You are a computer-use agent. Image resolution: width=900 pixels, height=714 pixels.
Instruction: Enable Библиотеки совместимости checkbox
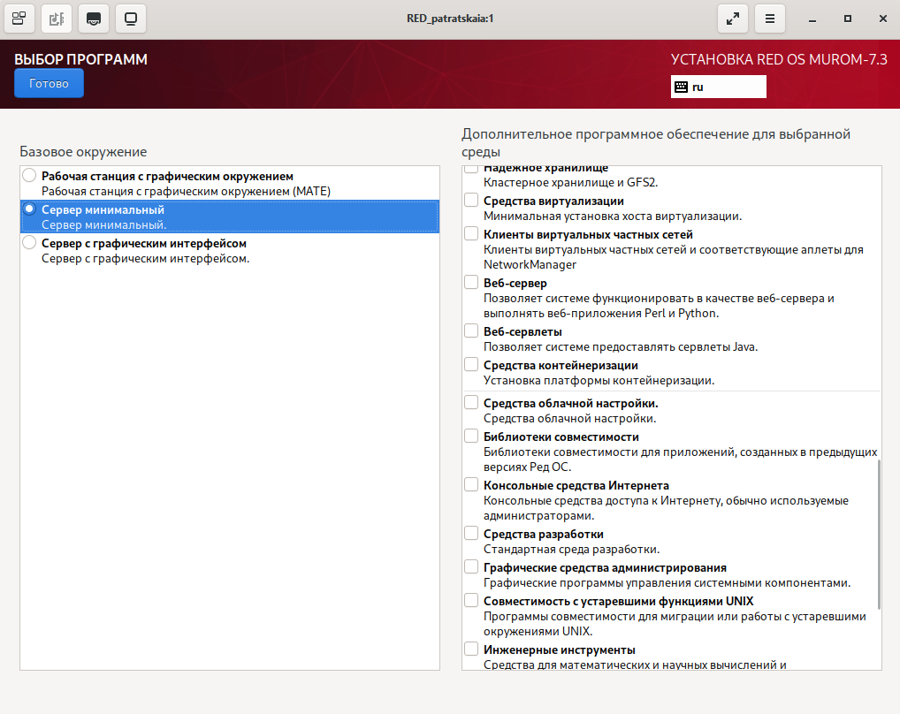click(x=471, y=436)
